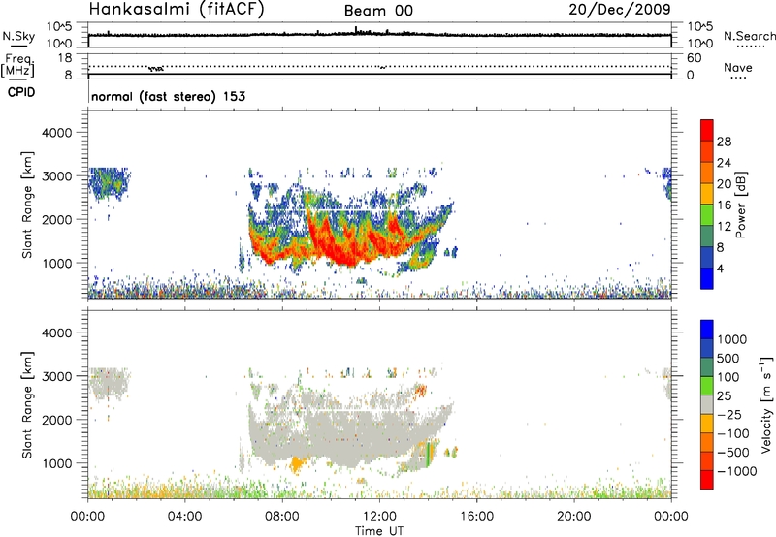Click the Slant Range label of velocity panel
Image resolution: width=776 pixels, height=537 pixels.
click(x=27, y=405)
